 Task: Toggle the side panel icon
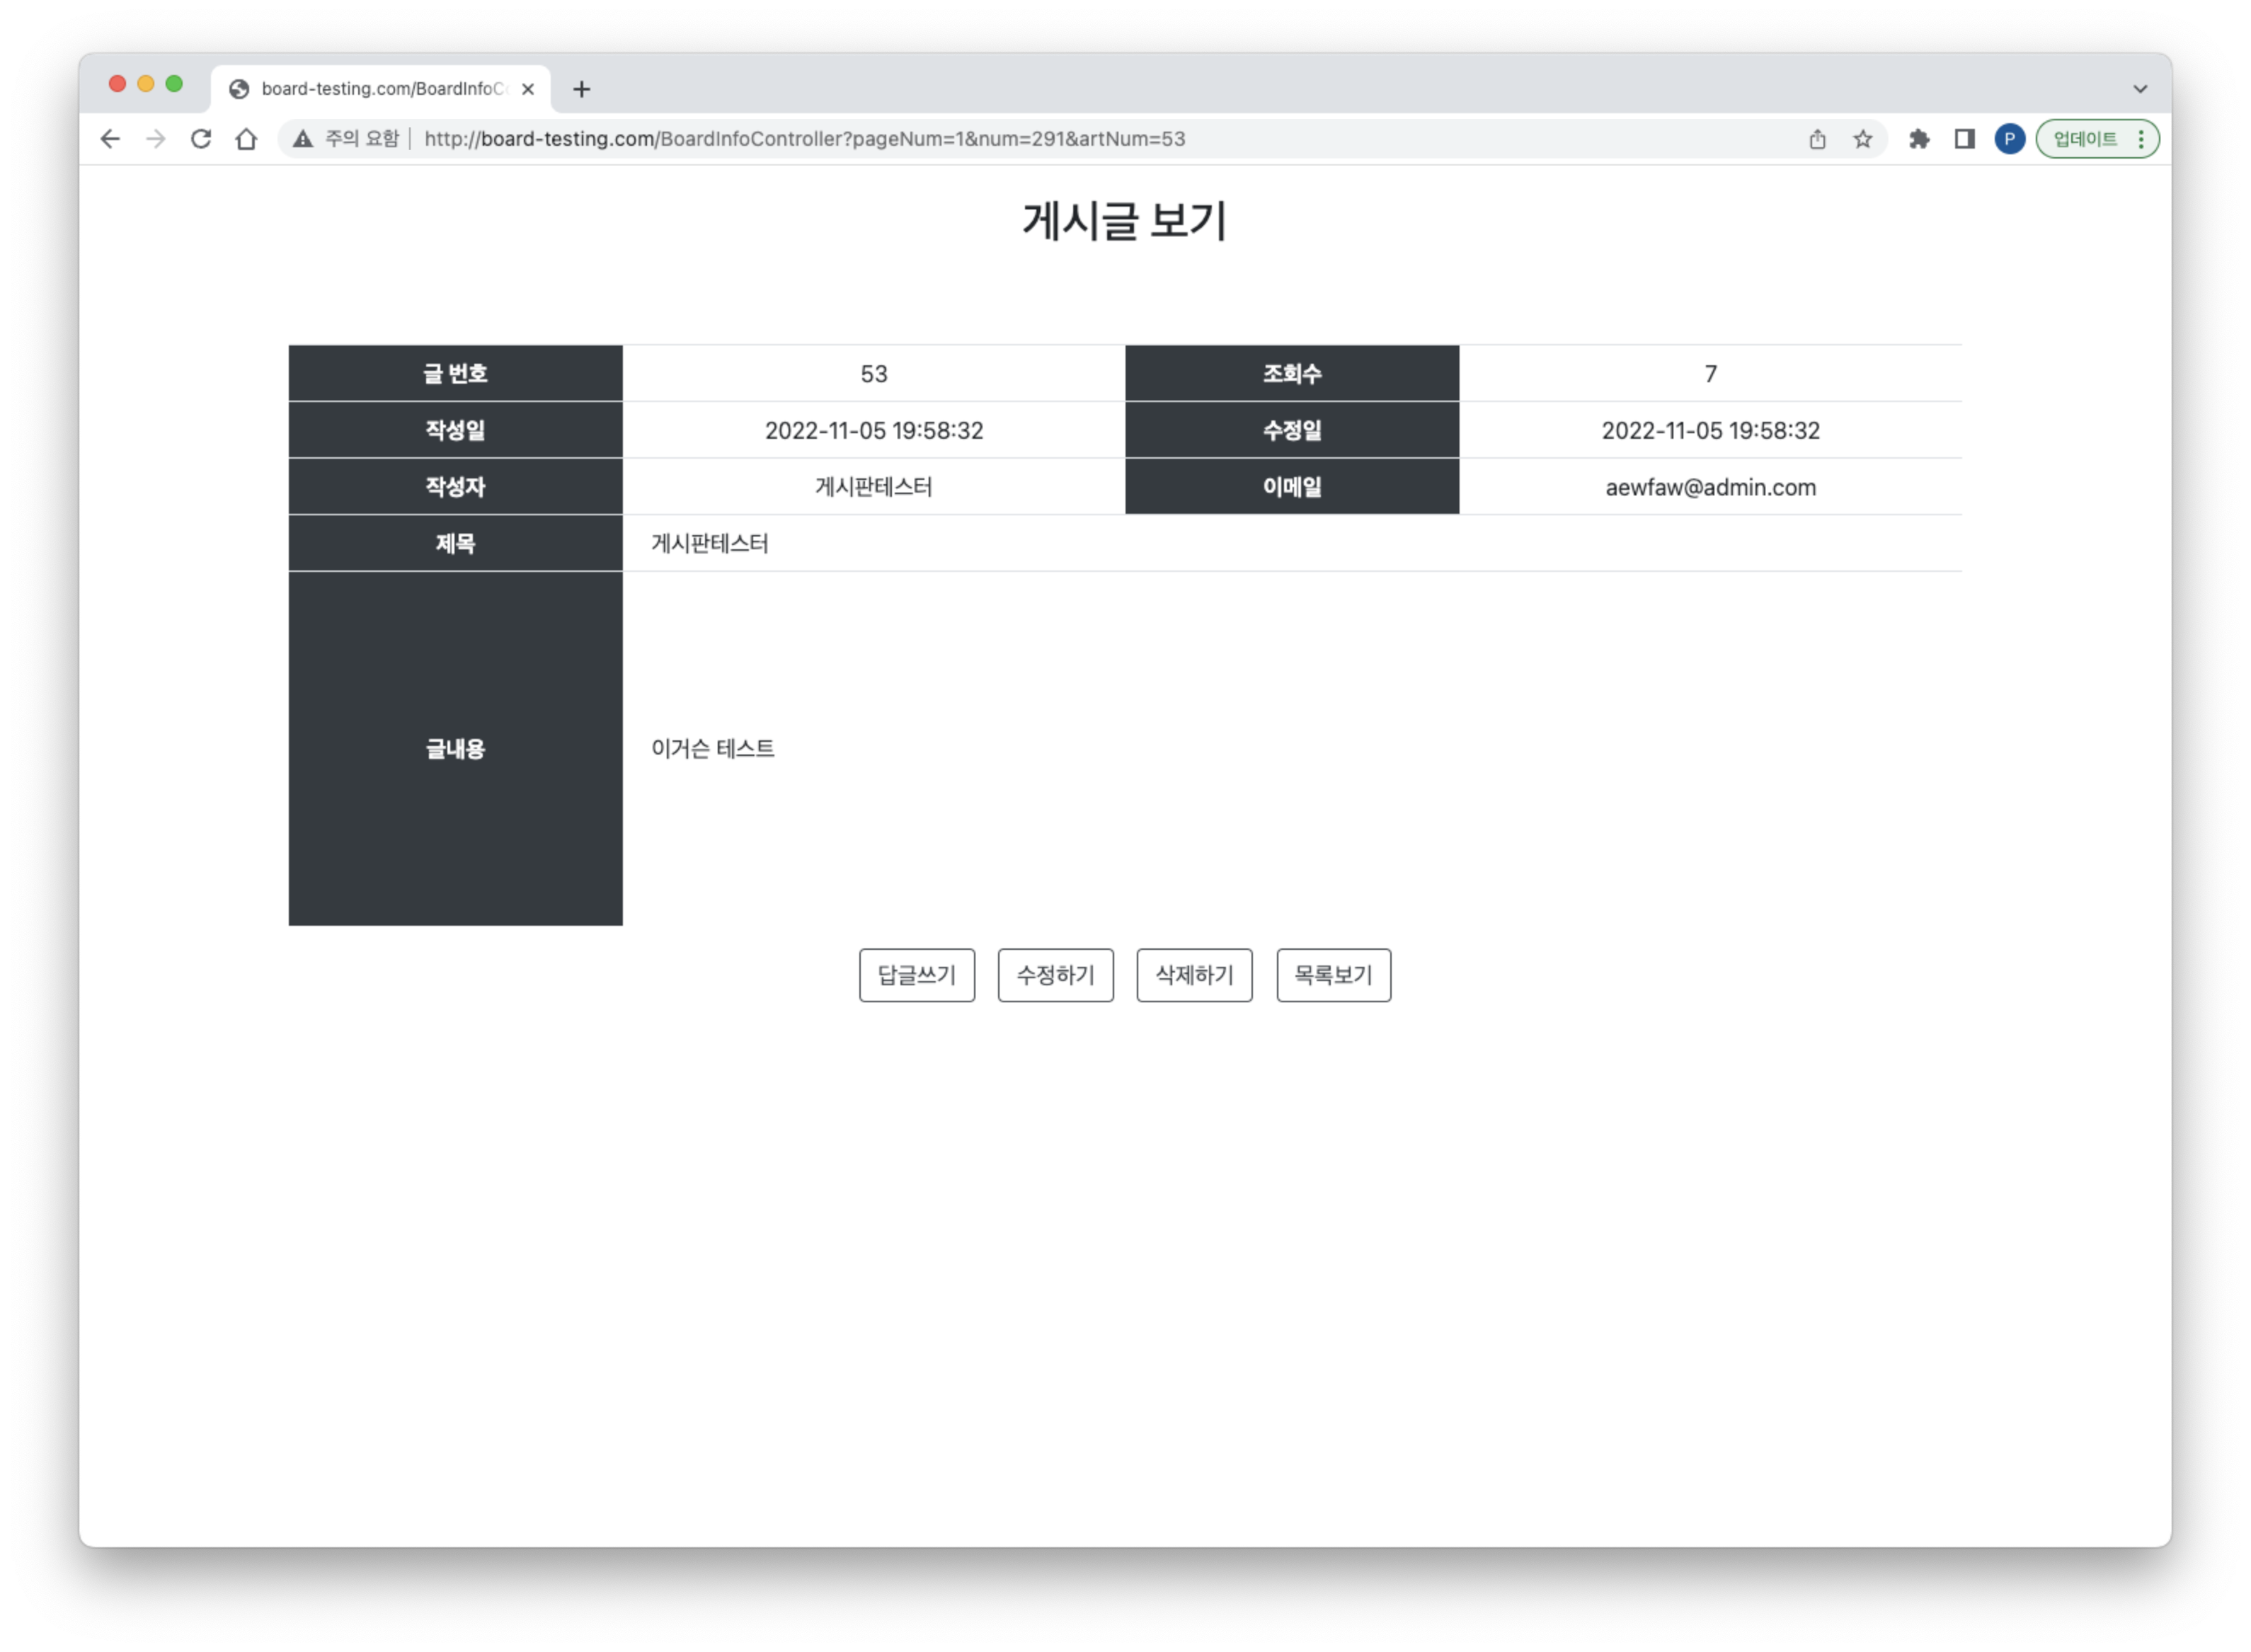click(1964, 139)
